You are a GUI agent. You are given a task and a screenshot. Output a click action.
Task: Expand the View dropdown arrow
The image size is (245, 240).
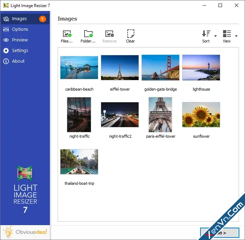coord(236,36)
